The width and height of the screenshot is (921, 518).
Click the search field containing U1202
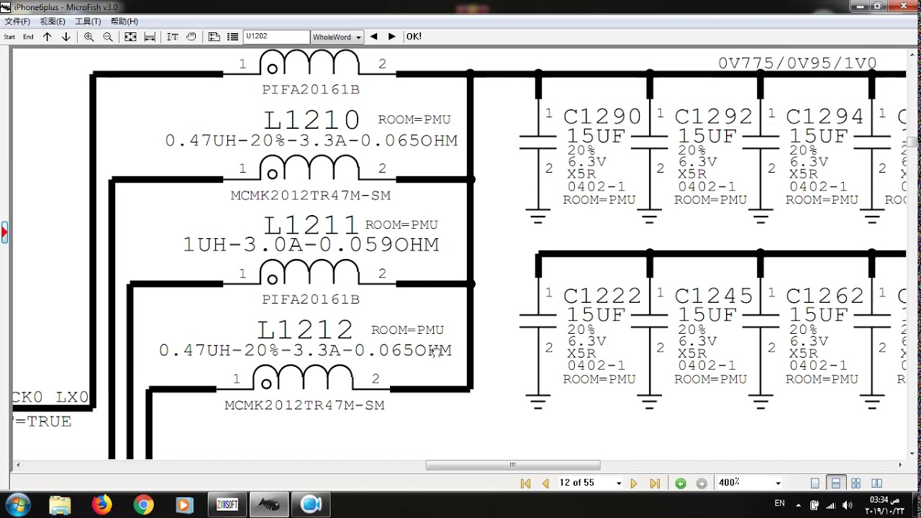(x=276, y=37)
